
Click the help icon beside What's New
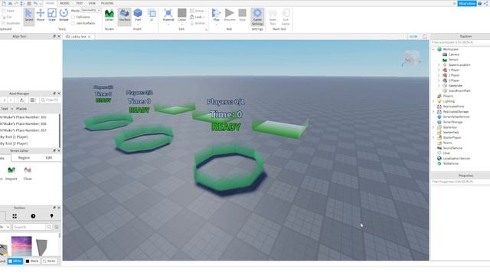(x=480, y=3)
